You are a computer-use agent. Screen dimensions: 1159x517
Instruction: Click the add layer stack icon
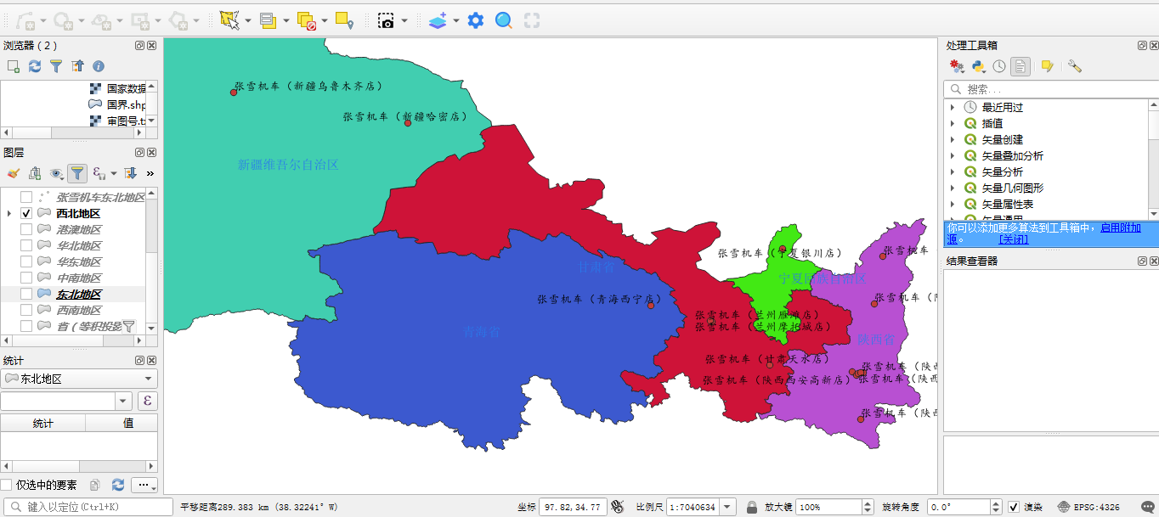point(438,20)
